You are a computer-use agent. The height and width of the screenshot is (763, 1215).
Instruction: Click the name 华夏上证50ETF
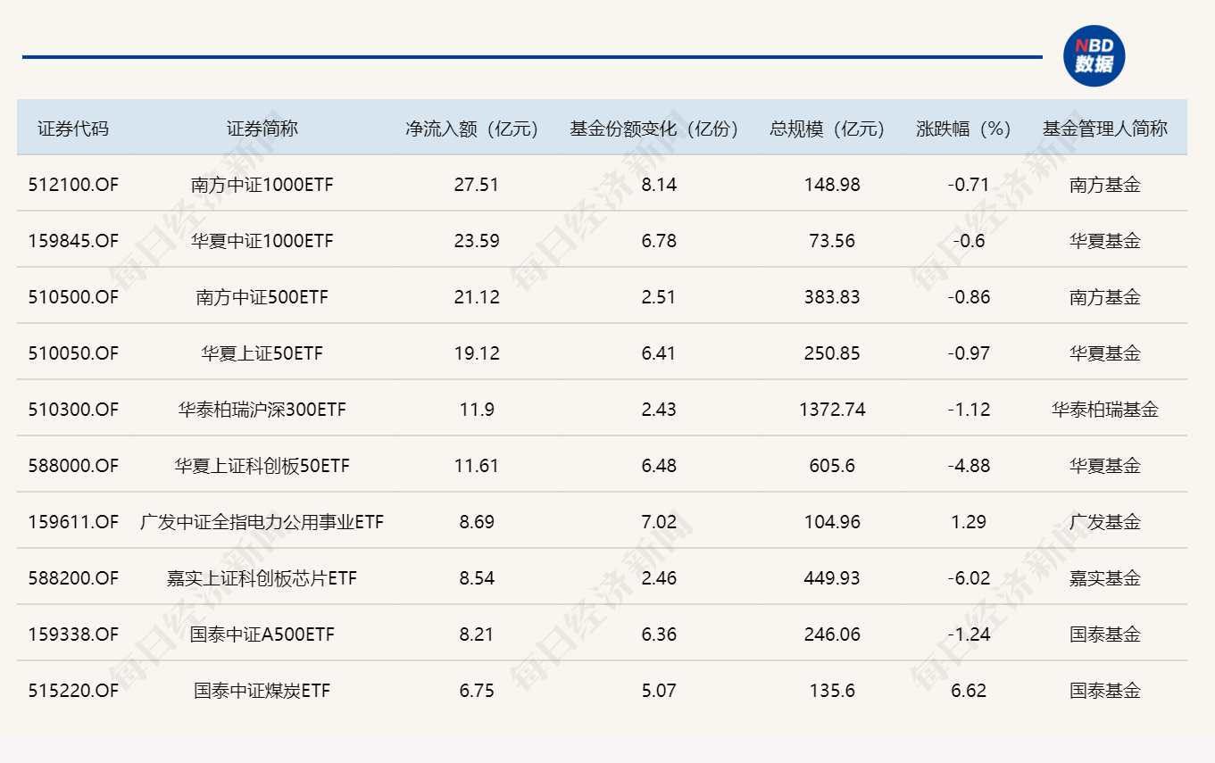coord(262,353)
